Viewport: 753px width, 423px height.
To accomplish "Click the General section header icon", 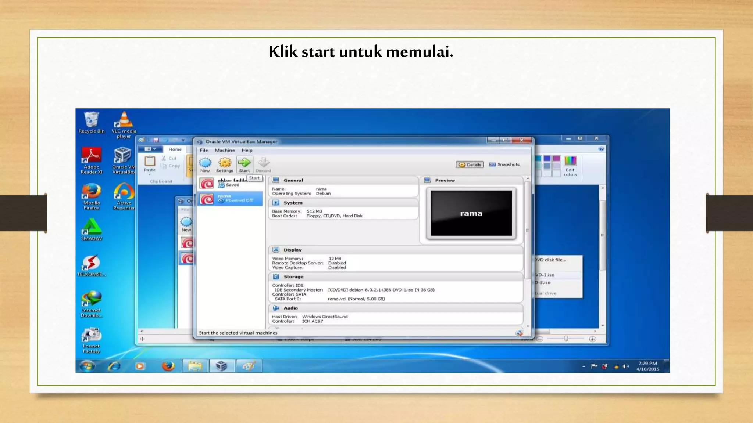I will pyautogui.click(x=276, y=180).
